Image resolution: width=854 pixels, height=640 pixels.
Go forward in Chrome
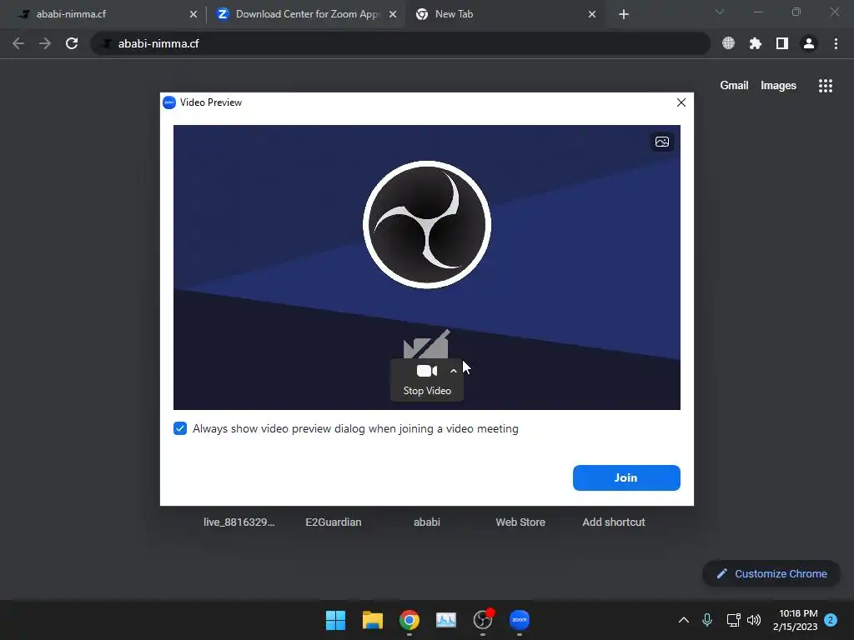(x=45, y=43)
